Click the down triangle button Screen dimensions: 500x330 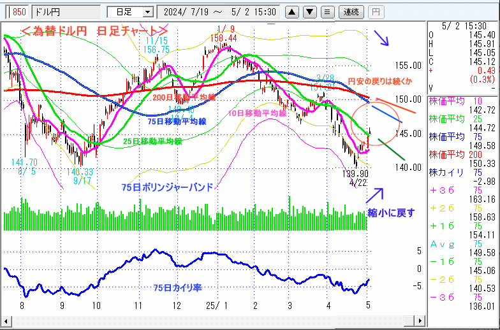click(309, 13)
